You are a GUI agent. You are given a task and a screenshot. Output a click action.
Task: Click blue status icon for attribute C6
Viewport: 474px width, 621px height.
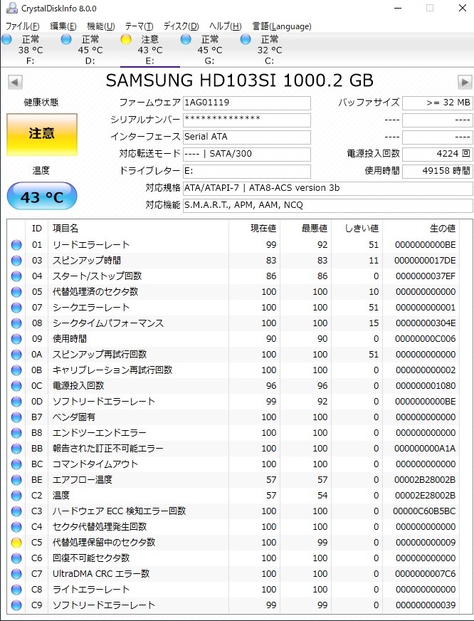tap(16, 558)
